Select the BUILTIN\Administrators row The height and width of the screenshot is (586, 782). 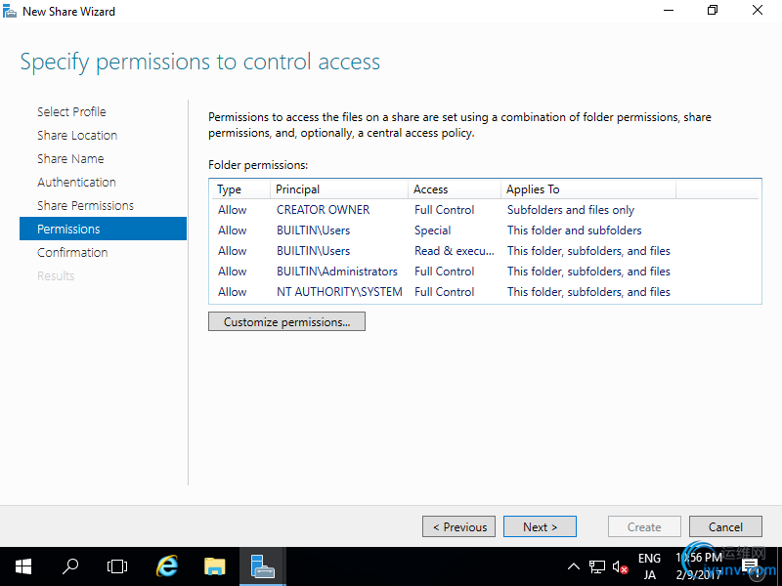485,272
